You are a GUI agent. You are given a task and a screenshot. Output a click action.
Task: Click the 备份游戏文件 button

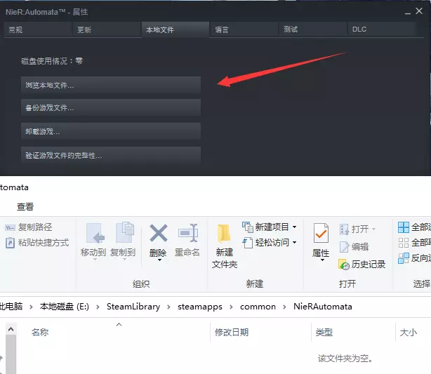tap(111, 108)
